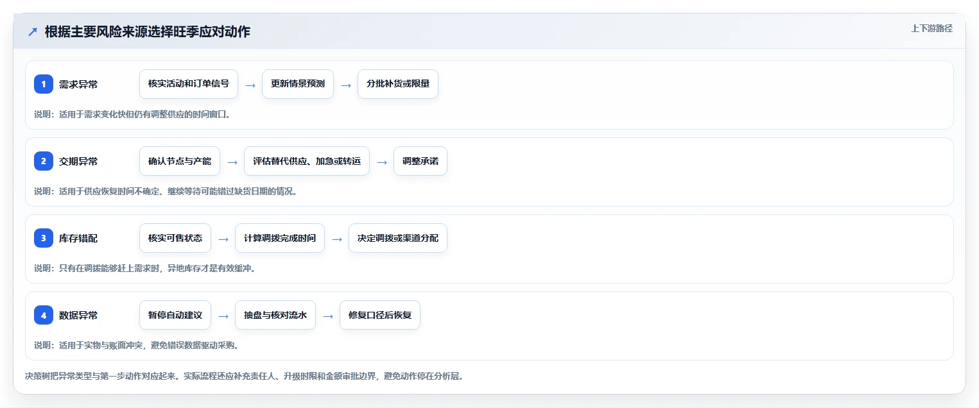The image size is (979, 408).
Task: Click the step number 4 badge
Action: (x=44, y=315)
